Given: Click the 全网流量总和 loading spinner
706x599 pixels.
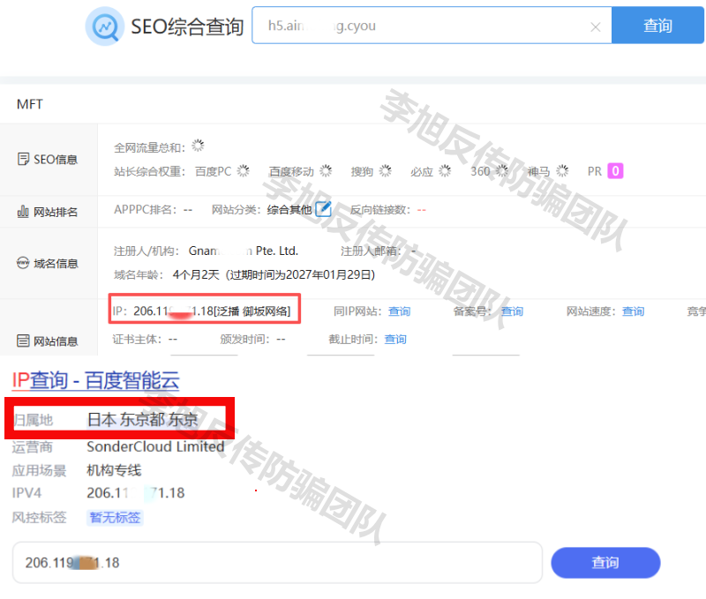Looking at the screenshot, I should pyautogui.click(x=198, y=146).
